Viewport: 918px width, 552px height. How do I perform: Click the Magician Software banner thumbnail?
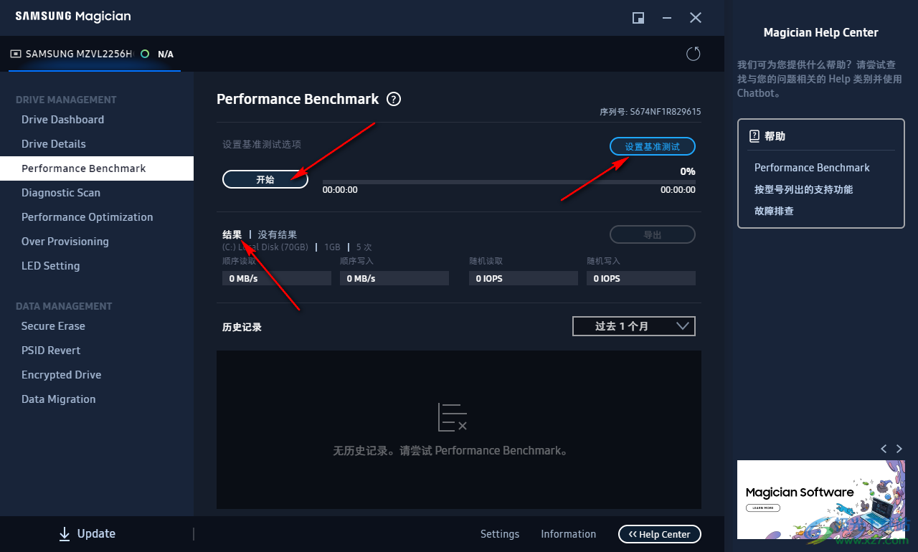(x=821, y=500)
